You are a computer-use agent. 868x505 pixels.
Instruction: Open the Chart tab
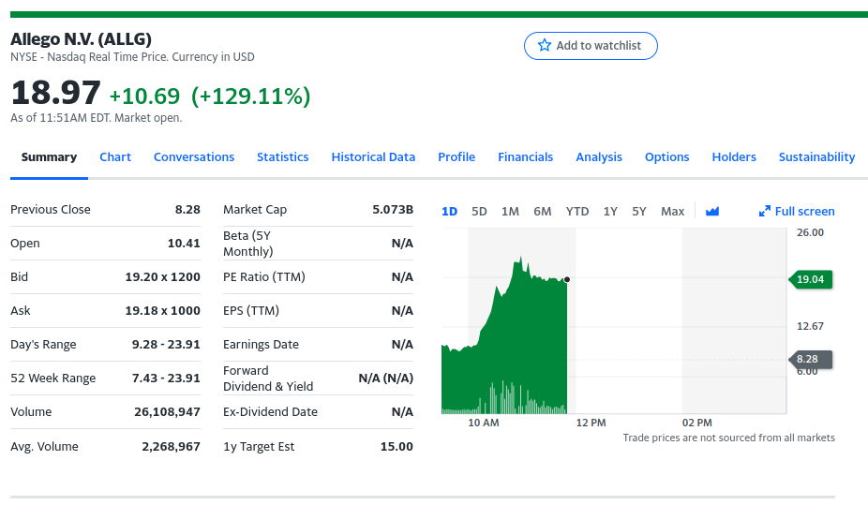115,157
